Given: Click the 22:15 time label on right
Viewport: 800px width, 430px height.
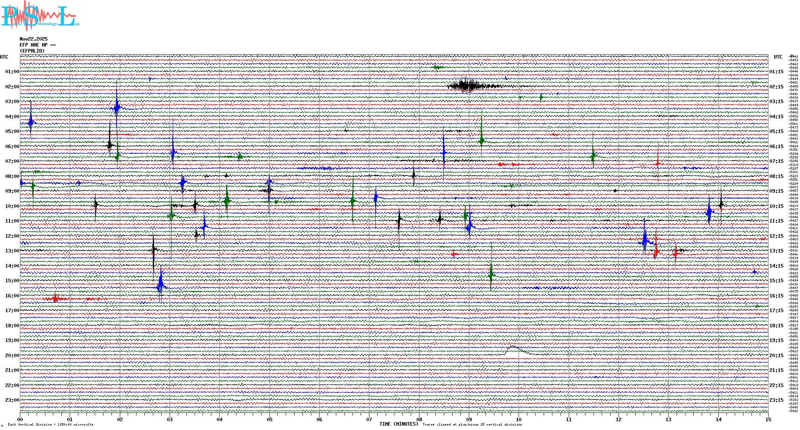Looking at the screenshot, I should [776, 385].
